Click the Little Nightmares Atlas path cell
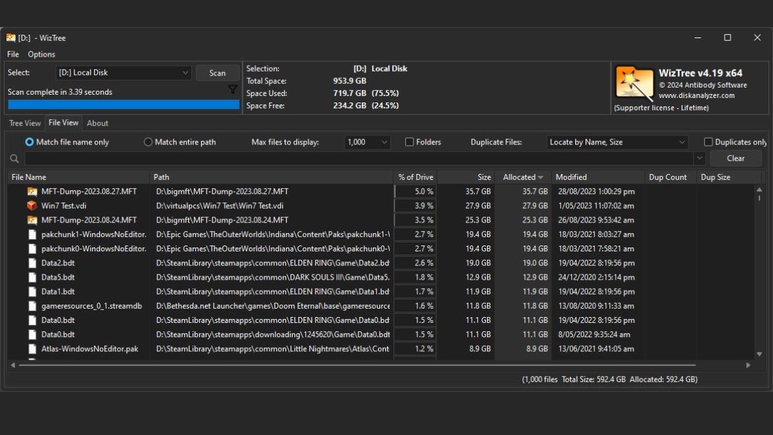This screenshot has width=773, height=435. (x=273, y=349)
